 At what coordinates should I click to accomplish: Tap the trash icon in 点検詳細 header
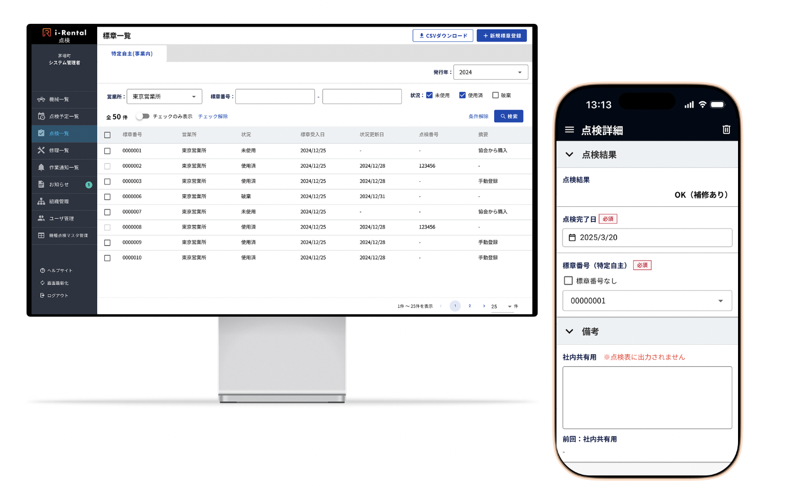[x=726, y=130]
